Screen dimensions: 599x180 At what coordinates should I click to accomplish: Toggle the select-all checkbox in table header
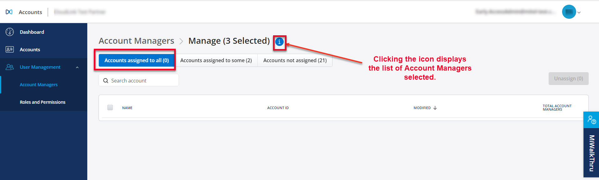click(110, 107)
